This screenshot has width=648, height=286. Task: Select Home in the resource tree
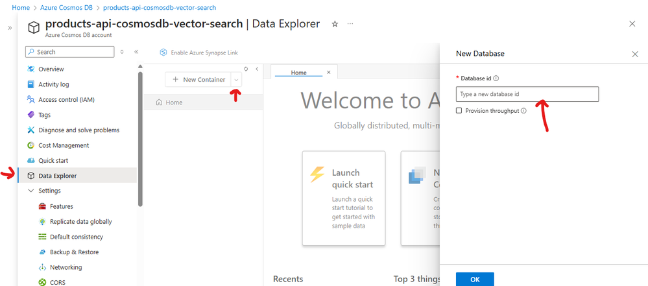203,102
